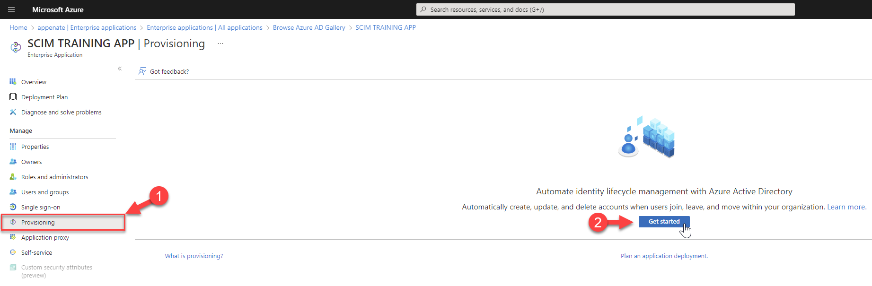This screenshot has width=872, height=286.
Task: Open Single sign-on settings
Action: pyautogui.click(x=41, y=207)
